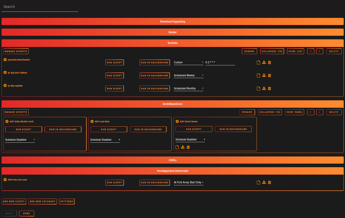Image resolution: width=345 pixels, height=218 pixels.
Task: Delete log trash icon for SSH into mnt user
Action: click(269, 182)
